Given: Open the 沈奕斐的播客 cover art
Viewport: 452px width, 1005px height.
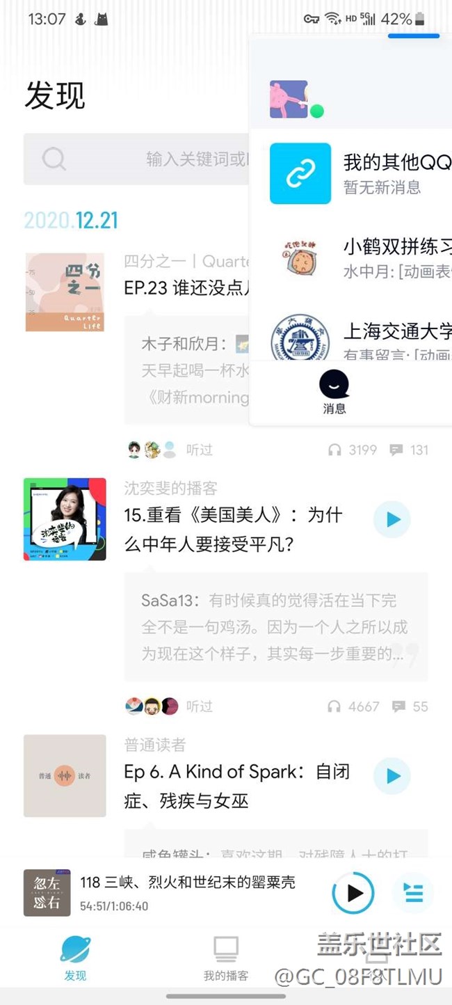Looking at the screenshot, I should (65, 519).
